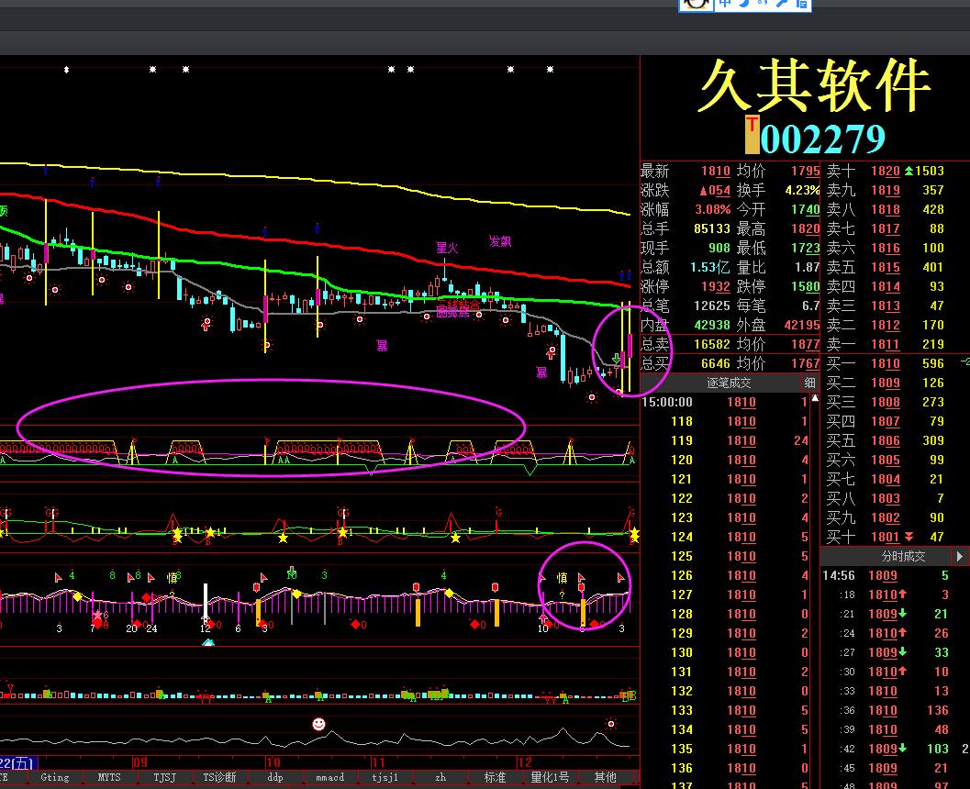Click the :36 trade row with volume 136
The height and width of the screenshot is (789, 970).
895,710
